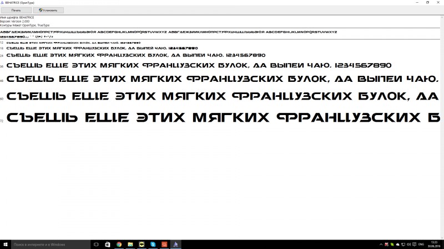Click the 'Version 2.000' text line
The width and height of the screenshot is (444, 249).
[15, 22]
